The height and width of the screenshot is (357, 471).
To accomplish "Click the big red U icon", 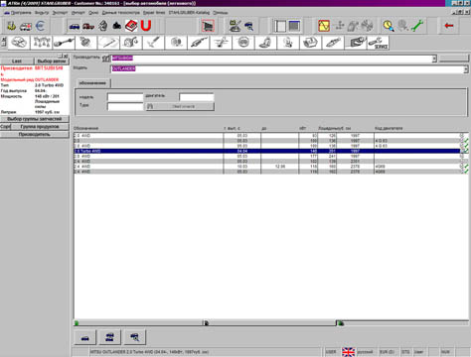I will (146, 26).
